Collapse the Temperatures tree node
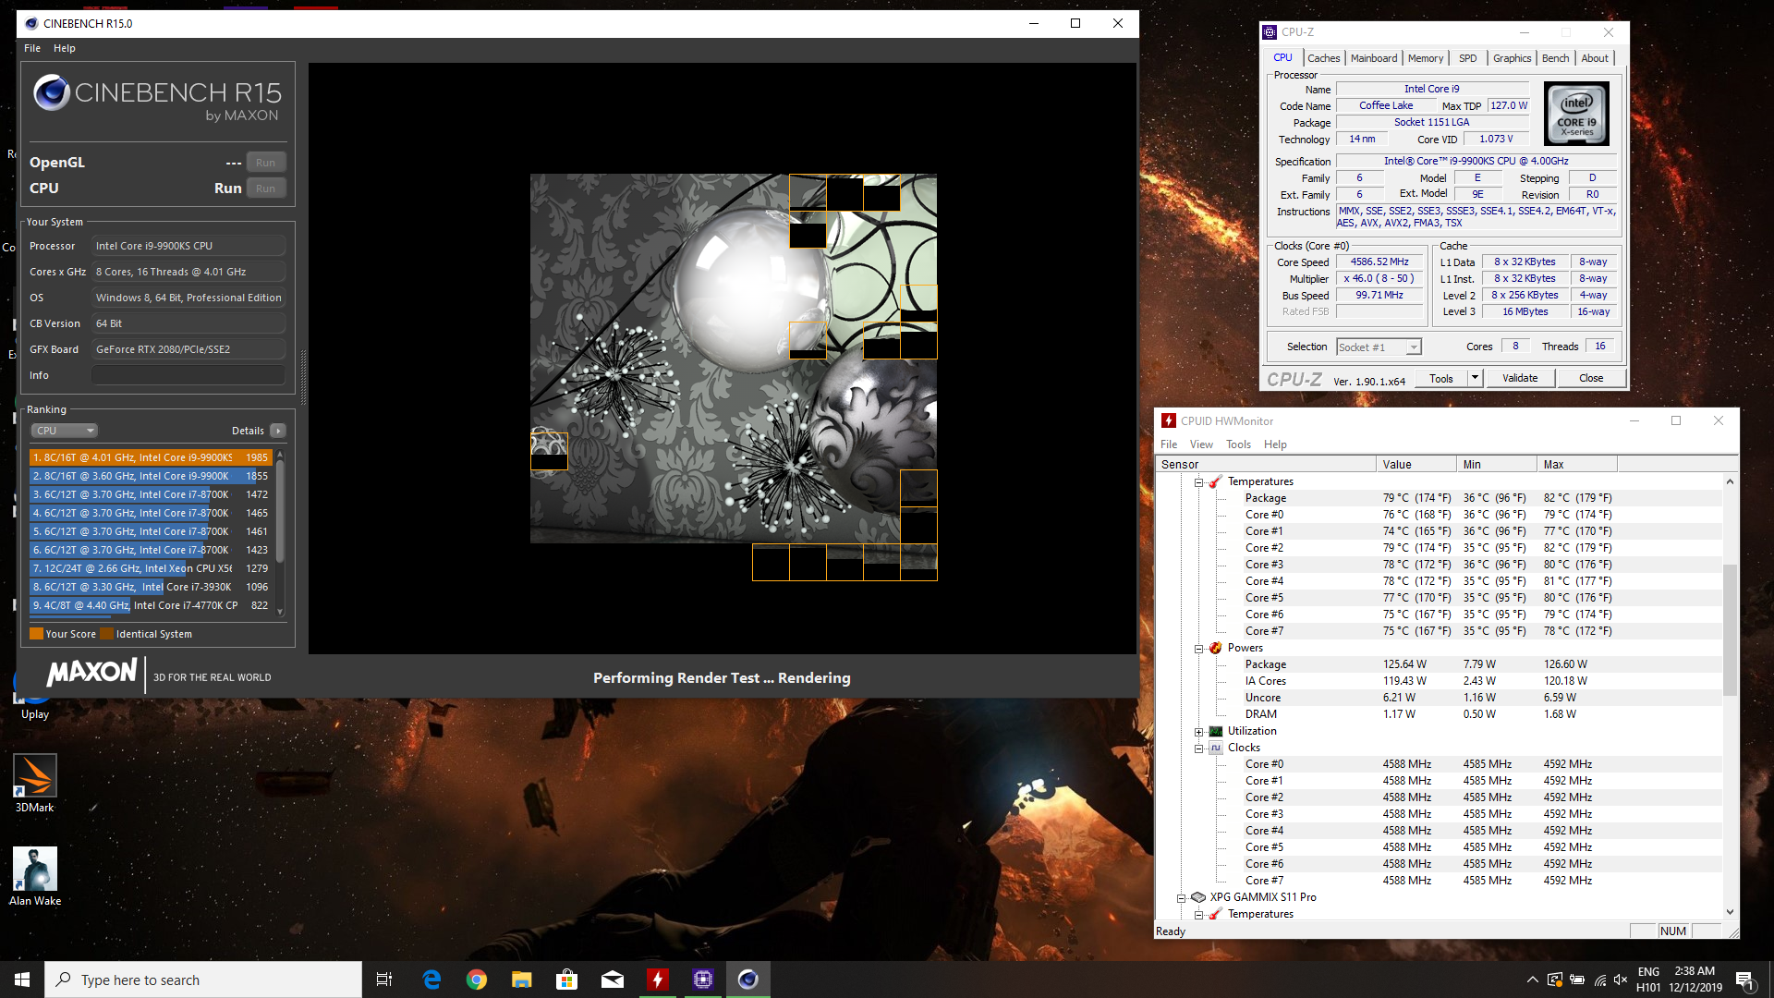 (x=1198, y=482)
